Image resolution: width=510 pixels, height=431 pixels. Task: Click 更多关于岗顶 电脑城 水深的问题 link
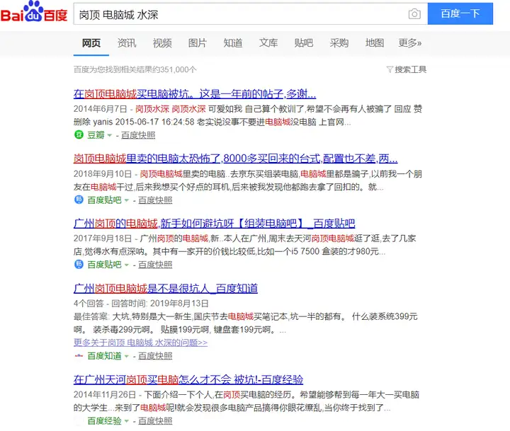(x=140, y=343)
